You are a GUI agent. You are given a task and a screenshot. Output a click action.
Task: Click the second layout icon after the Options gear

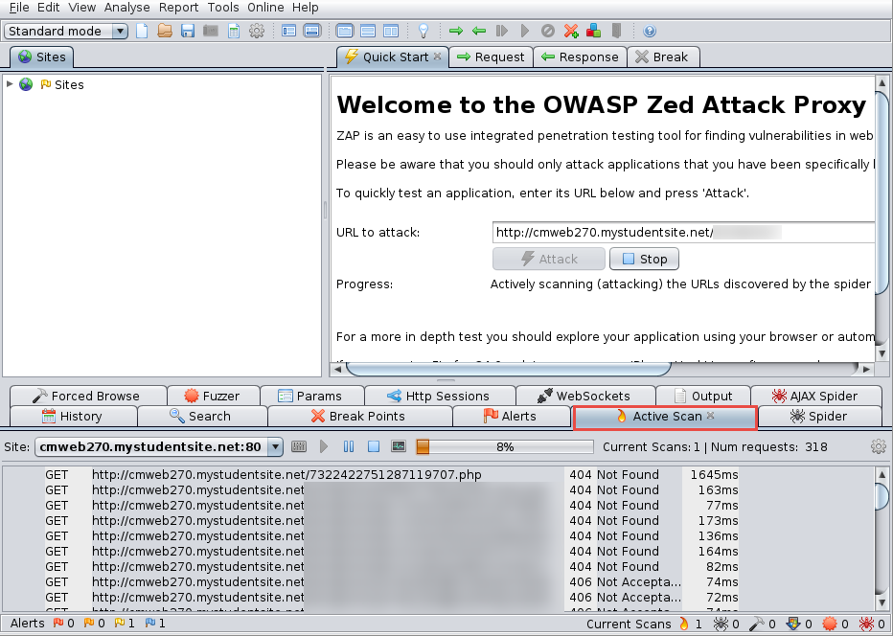(312, 31)
